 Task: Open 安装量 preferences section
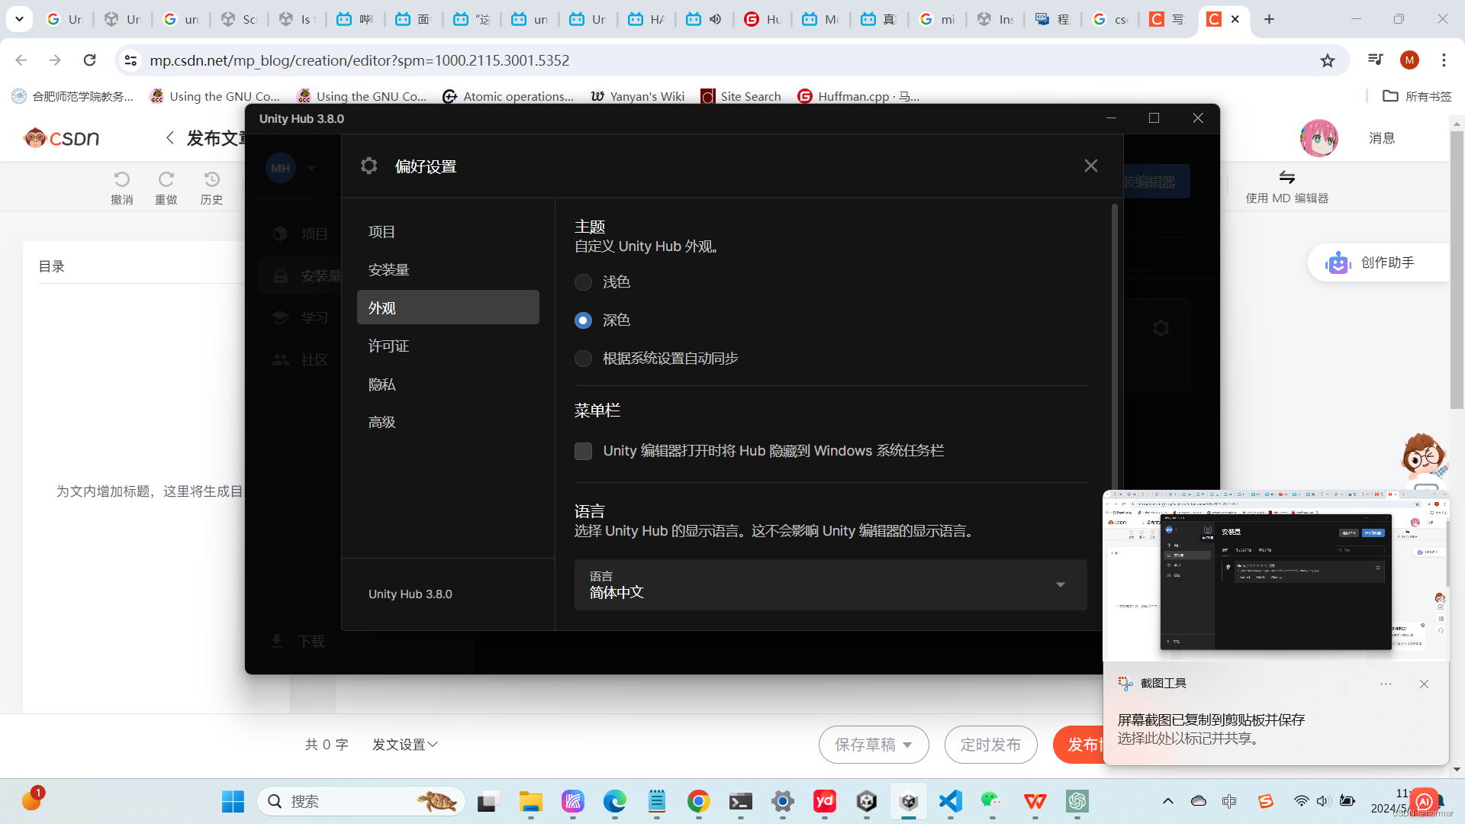448,270
